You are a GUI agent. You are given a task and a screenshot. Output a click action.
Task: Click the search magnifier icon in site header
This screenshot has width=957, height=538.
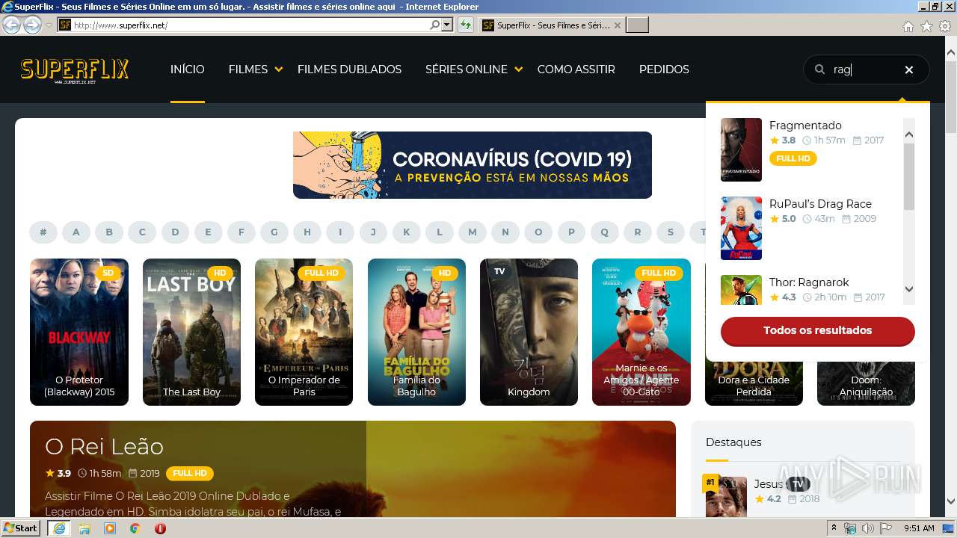point(819,69)
